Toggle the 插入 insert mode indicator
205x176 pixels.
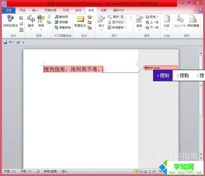point(65,171)
